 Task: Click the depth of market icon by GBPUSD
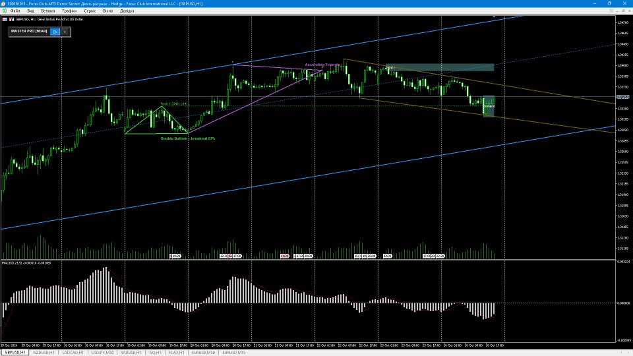click(x=11, y=19)
